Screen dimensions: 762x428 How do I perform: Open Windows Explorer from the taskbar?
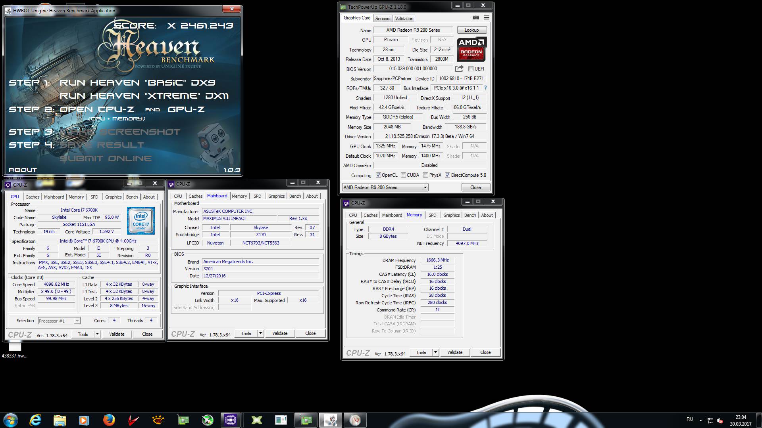coord(60,420)
